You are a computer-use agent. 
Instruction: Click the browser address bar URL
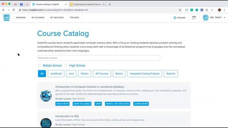tap(55, 10)
